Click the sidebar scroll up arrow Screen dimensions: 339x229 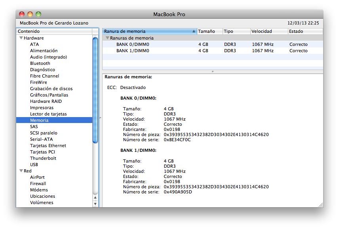tap(95, 197)
